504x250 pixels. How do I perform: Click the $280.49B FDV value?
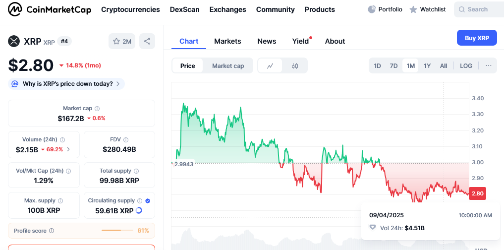tap(119, 149)
